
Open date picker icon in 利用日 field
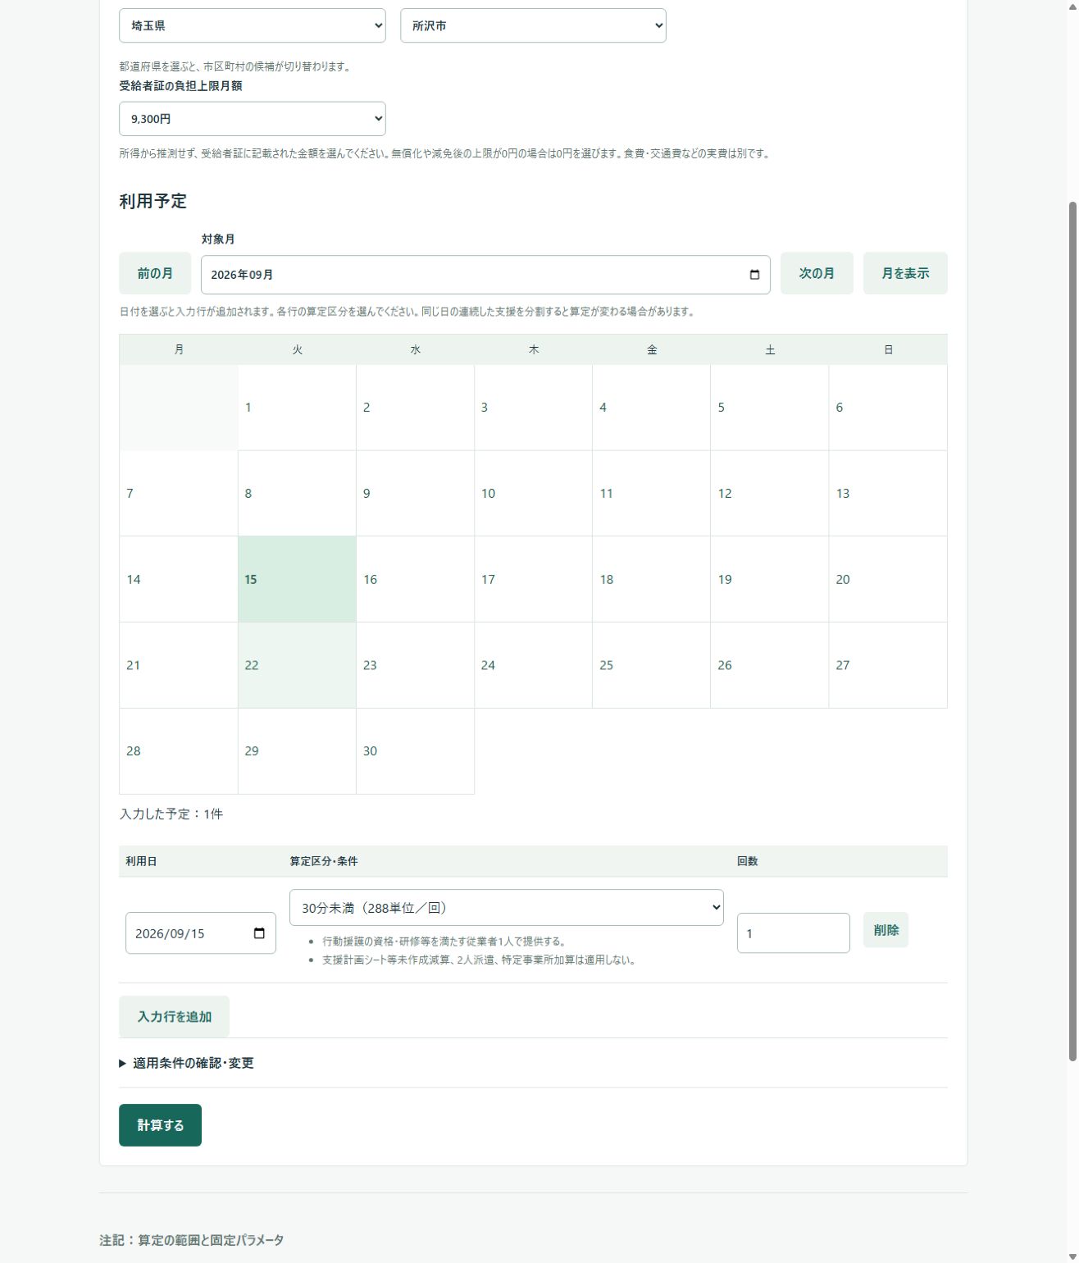[259, 933]
